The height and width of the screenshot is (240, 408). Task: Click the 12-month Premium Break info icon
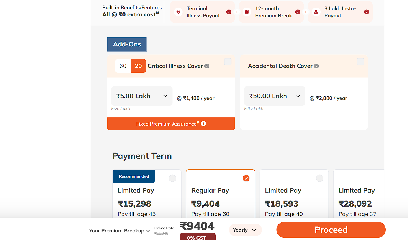click(298, 12)
